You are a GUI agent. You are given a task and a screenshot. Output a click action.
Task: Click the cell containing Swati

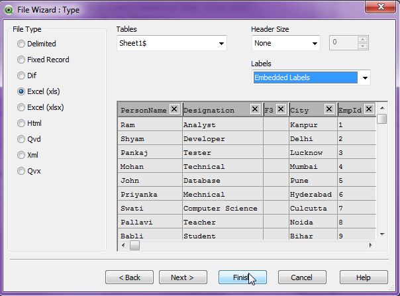click(150, 209)
